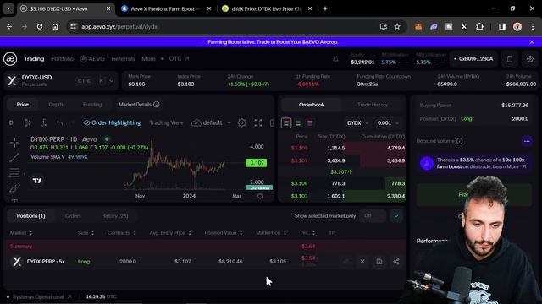
Task: Open the History (23) tab
Action: point(114,216)
